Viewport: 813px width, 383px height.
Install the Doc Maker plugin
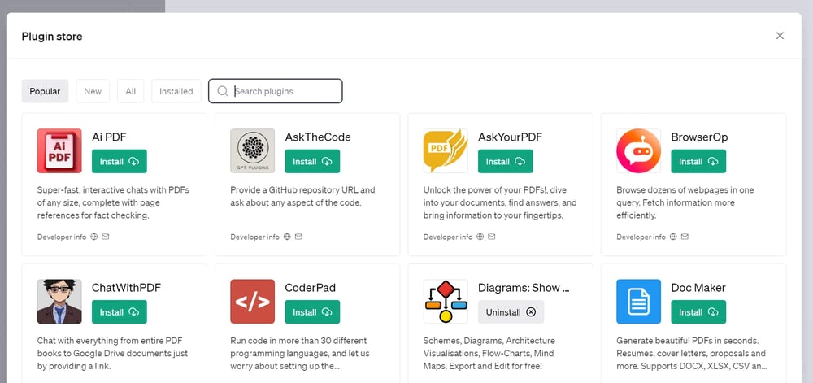coord(698,312)
